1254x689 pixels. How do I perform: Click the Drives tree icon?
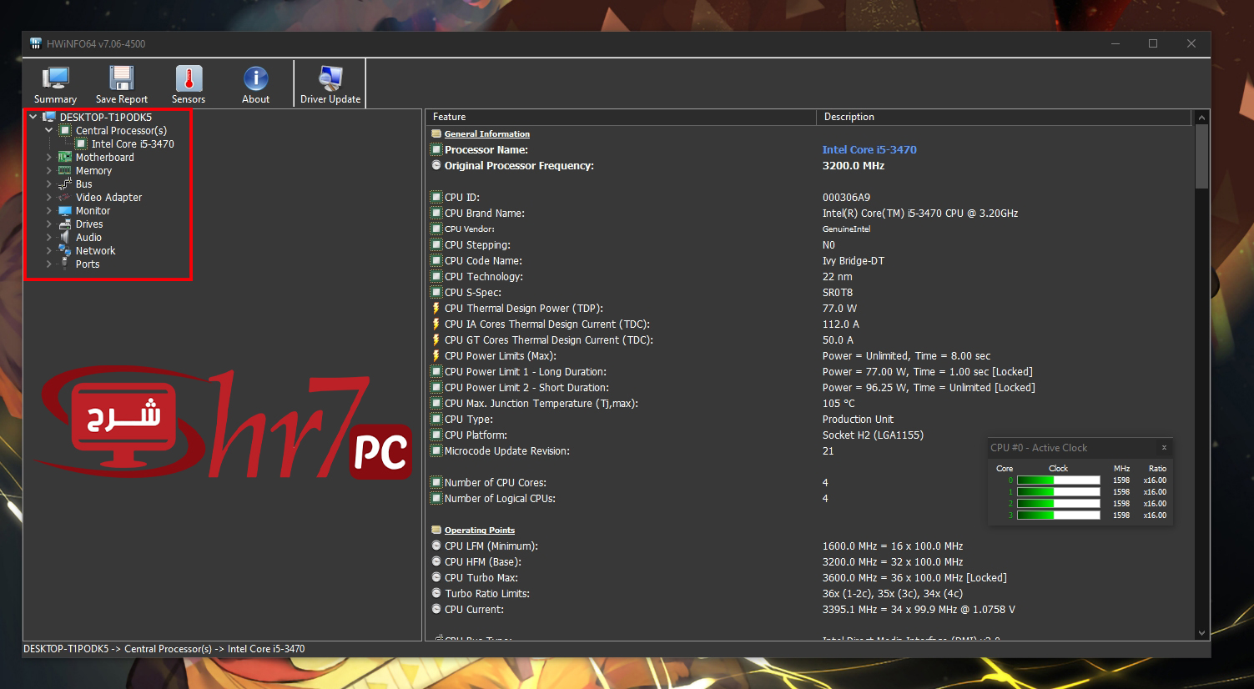click(65, 224)
